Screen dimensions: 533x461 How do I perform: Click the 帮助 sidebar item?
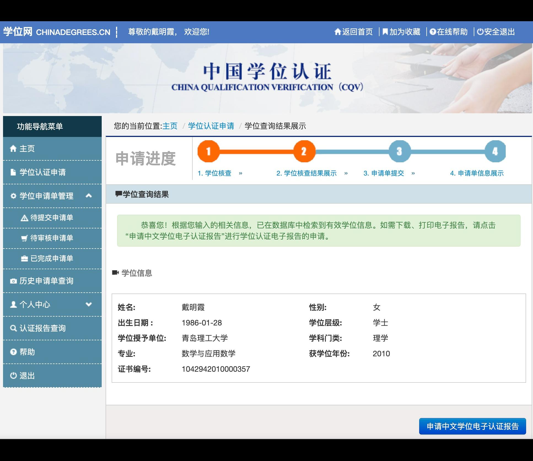(27, 352)
